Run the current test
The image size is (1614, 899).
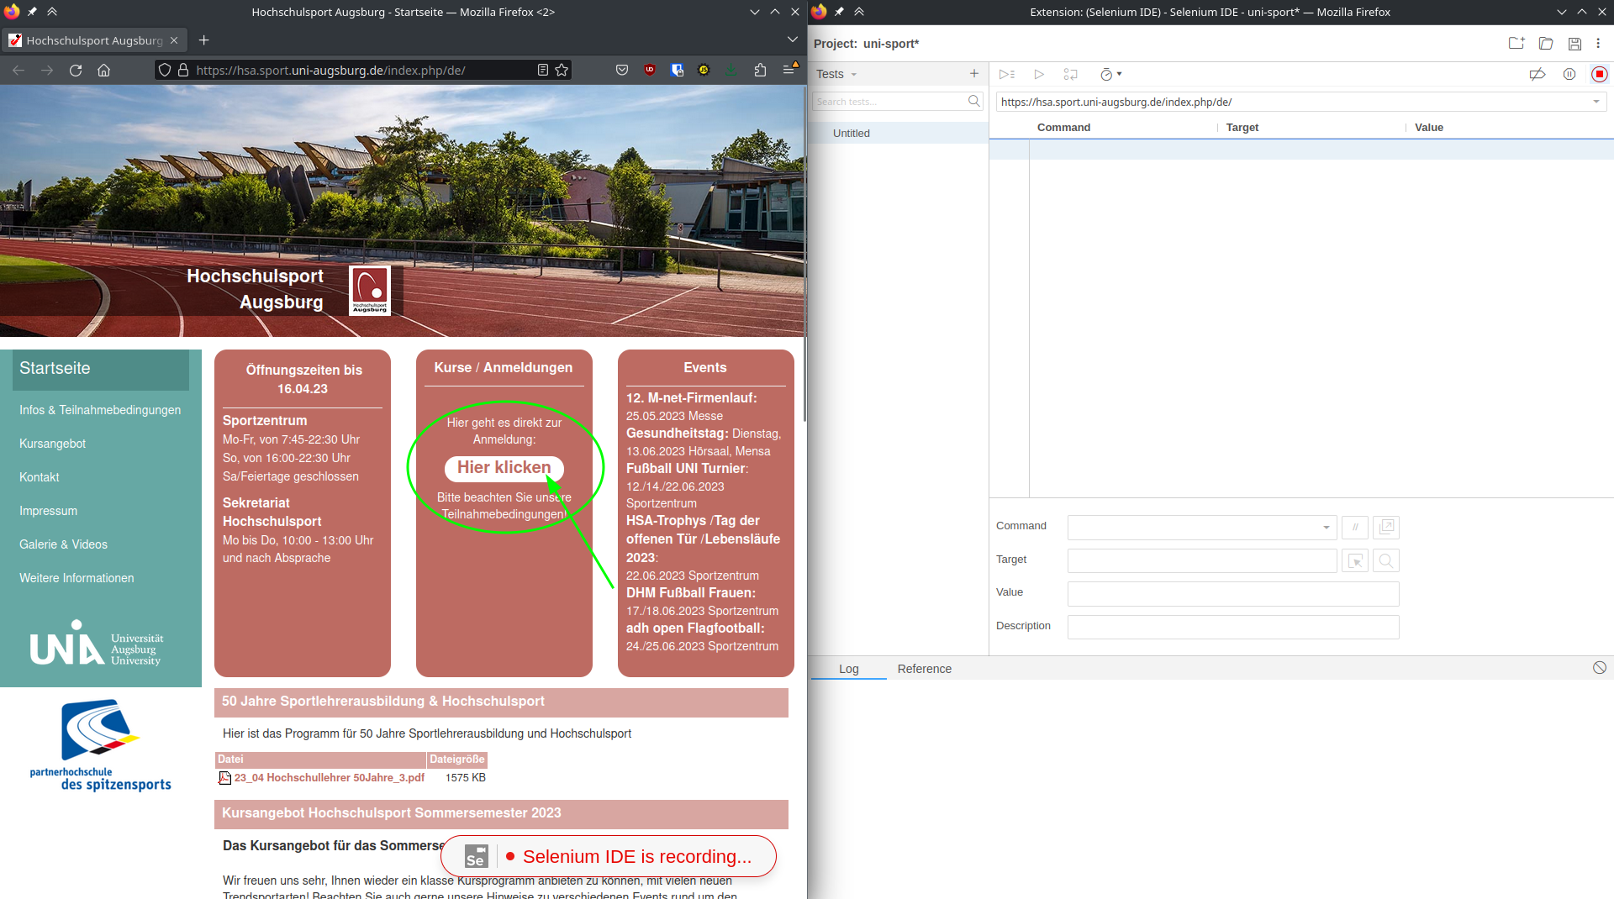coord(1039,75)
